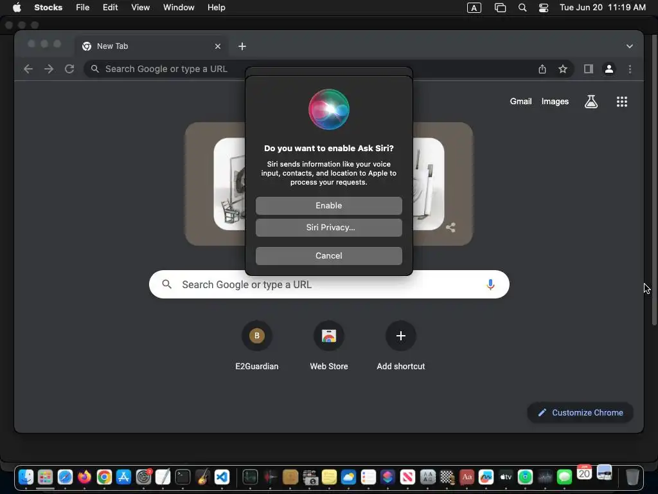
Task: Start voice search with microphone icon
Action: pos(490,284)
